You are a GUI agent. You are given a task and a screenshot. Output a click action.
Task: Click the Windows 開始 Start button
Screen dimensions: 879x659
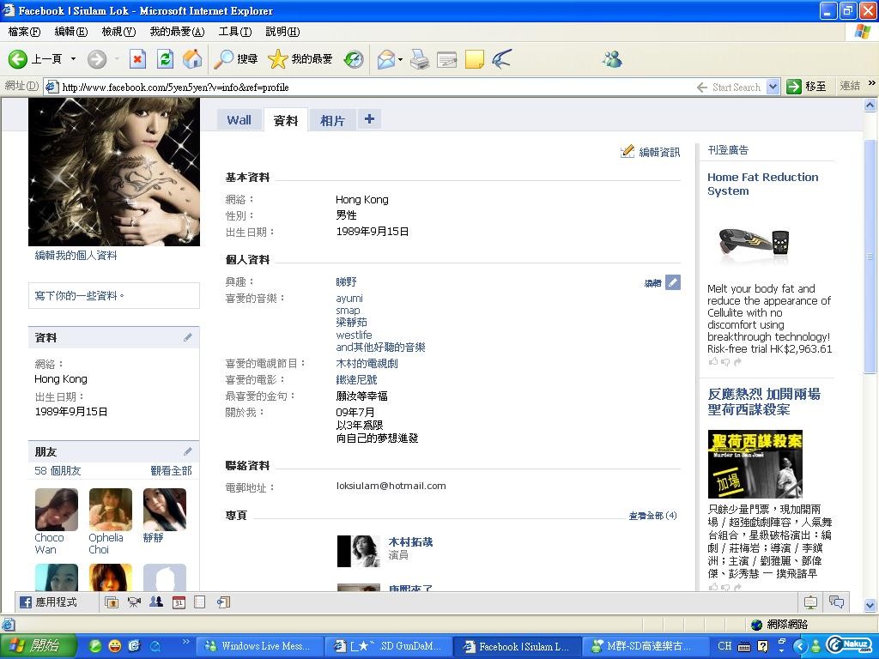[38, 646]
